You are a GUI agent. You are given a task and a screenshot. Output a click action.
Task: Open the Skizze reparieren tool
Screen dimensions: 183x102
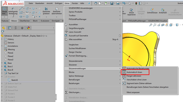(x=131, y=12)
